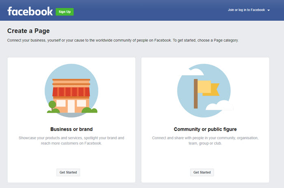Screen dimensions: 284x188
Task: Click the green Sign Up button
Action: (x=65, y=12)
